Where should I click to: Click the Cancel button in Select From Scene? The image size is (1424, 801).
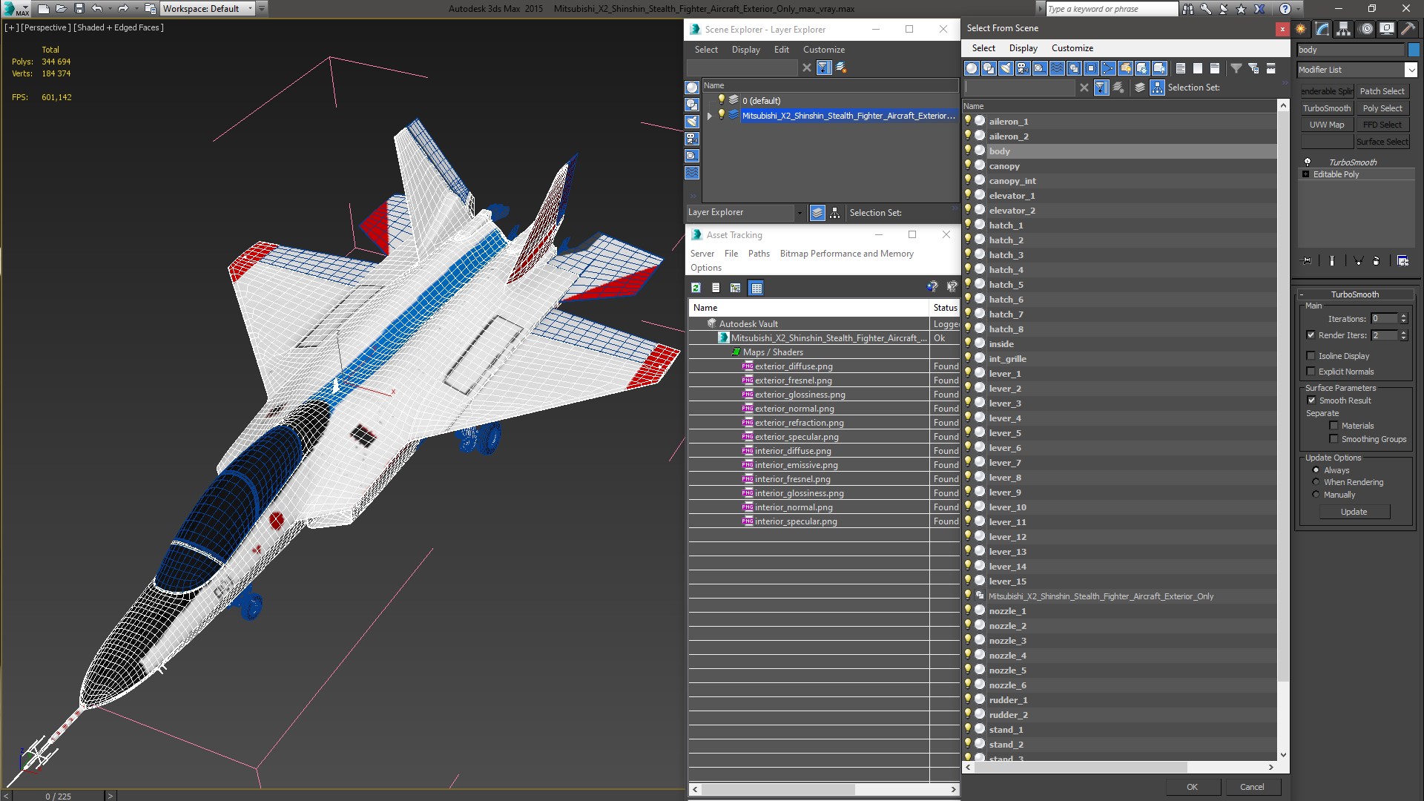[1252, 787]
